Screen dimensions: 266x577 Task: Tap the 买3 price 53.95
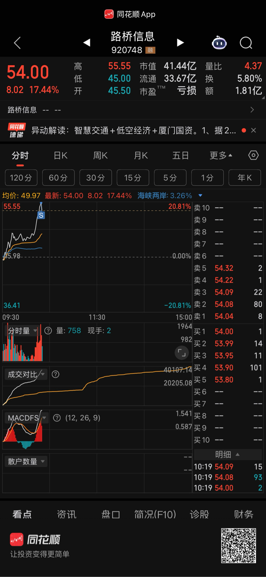[x=224, y=356]
